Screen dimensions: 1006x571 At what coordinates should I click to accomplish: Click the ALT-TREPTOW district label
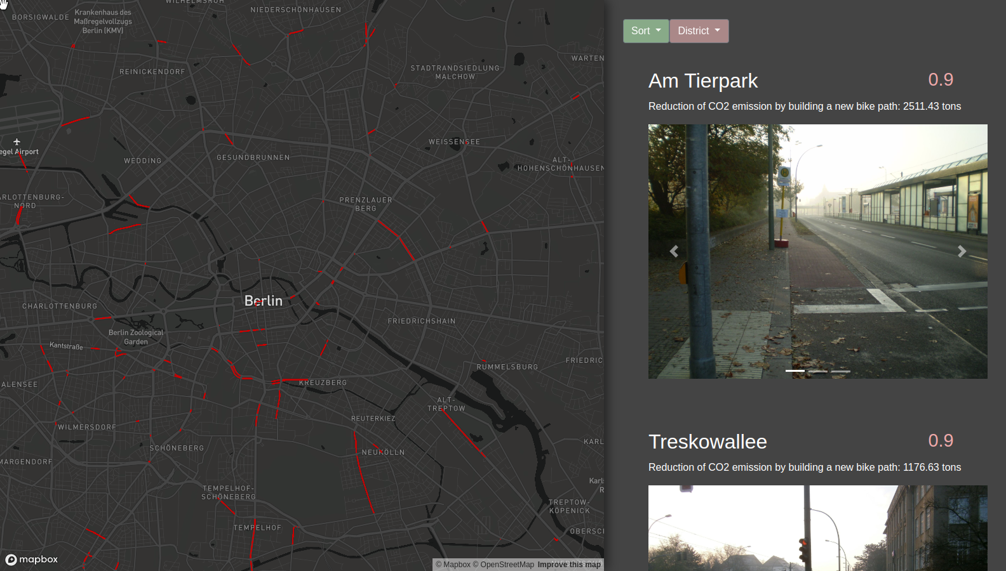[x=446, y=405]
